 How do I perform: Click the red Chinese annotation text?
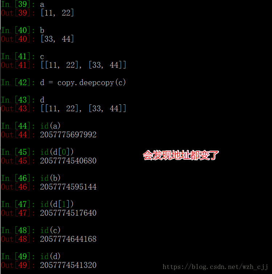(181, 155)
